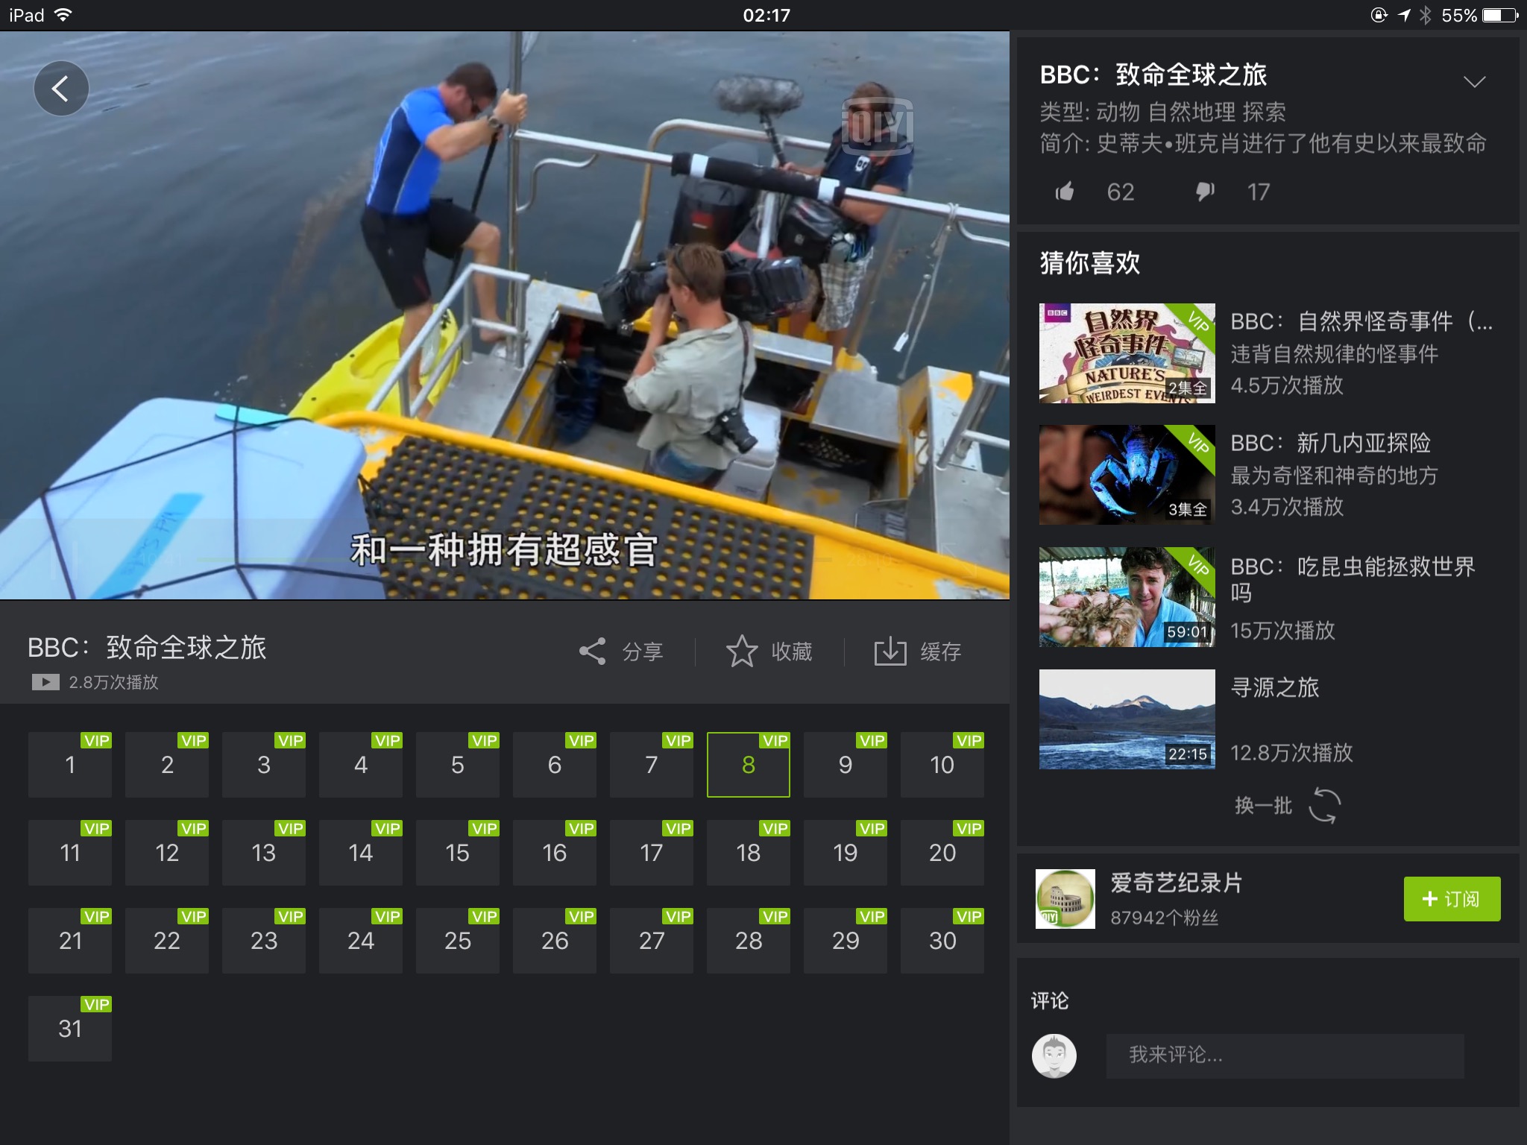Dislike the video with thumbs down
This screenshot has width=1527, height=1145.
[1205, 192]
